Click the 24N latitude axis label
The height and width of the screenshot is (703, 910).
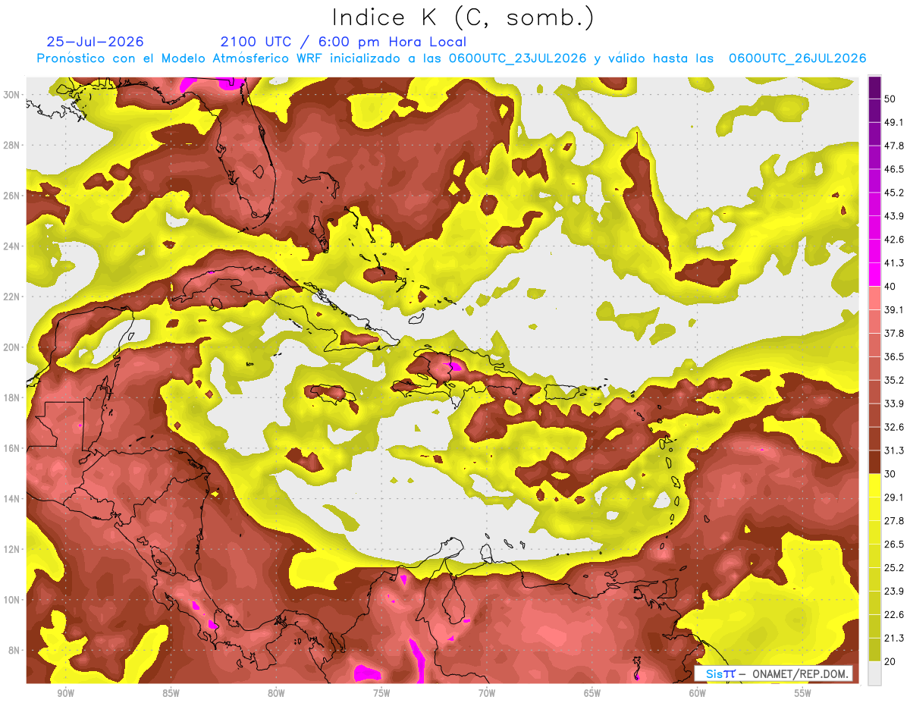point(12,246)
